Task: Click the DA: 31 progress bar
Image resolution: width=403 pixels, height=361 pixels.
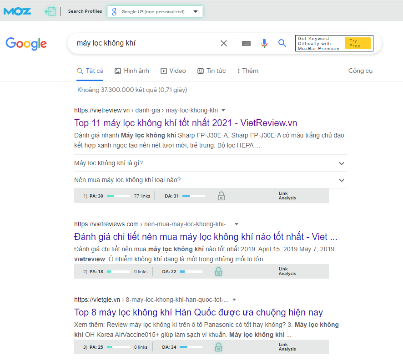Action: point(194,196)
